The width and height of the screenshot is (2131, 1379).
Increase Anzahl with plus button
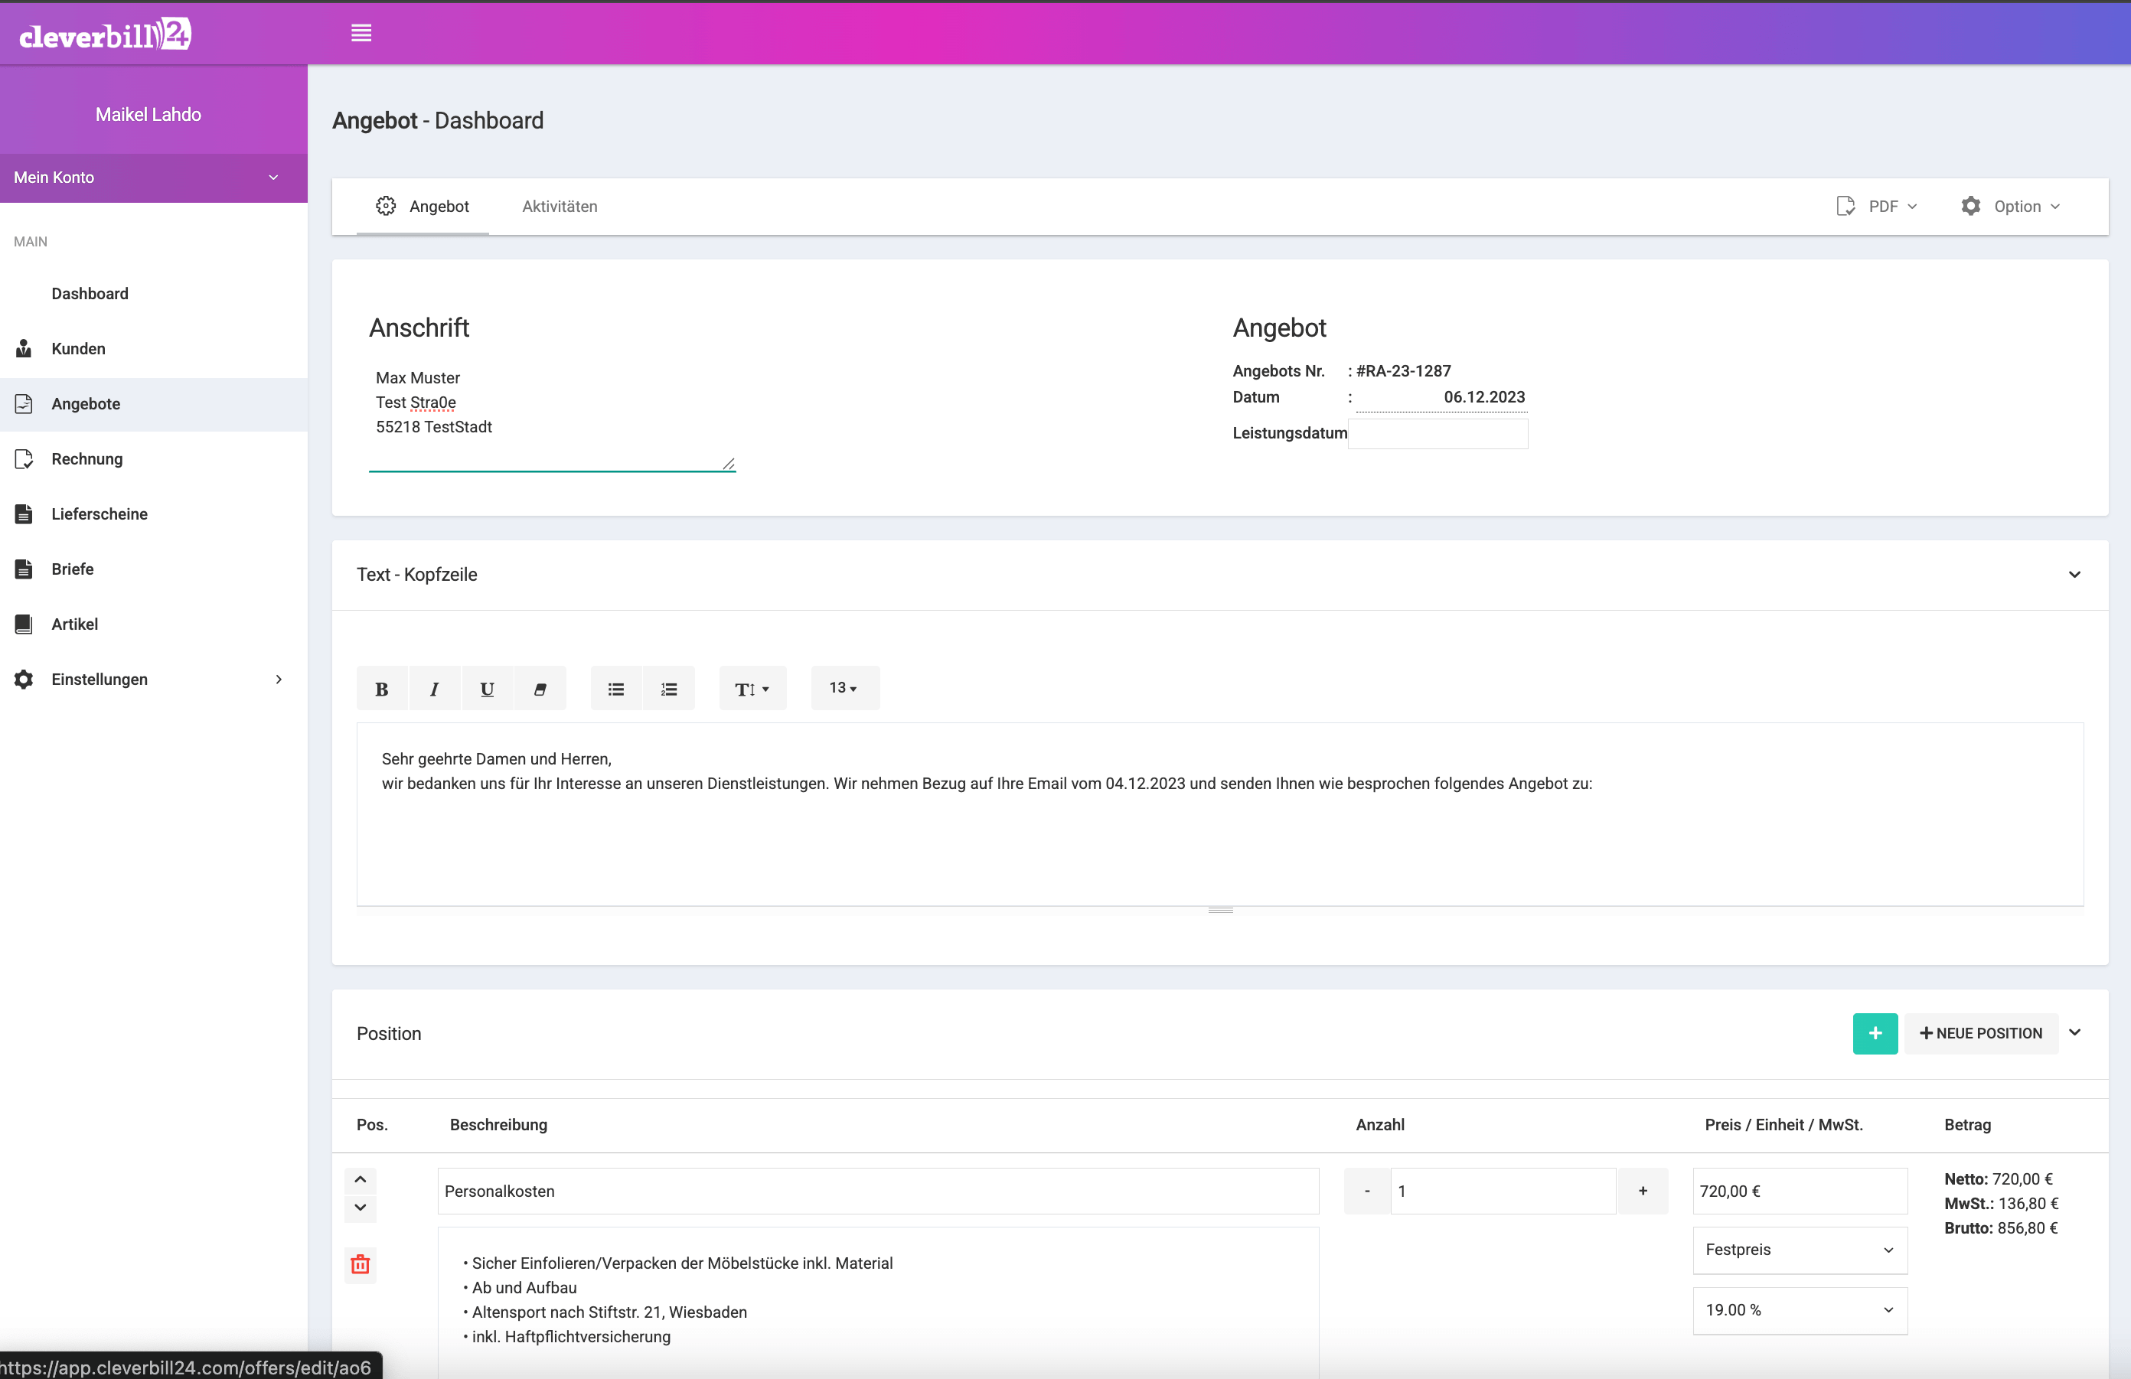[1643, 1191]
